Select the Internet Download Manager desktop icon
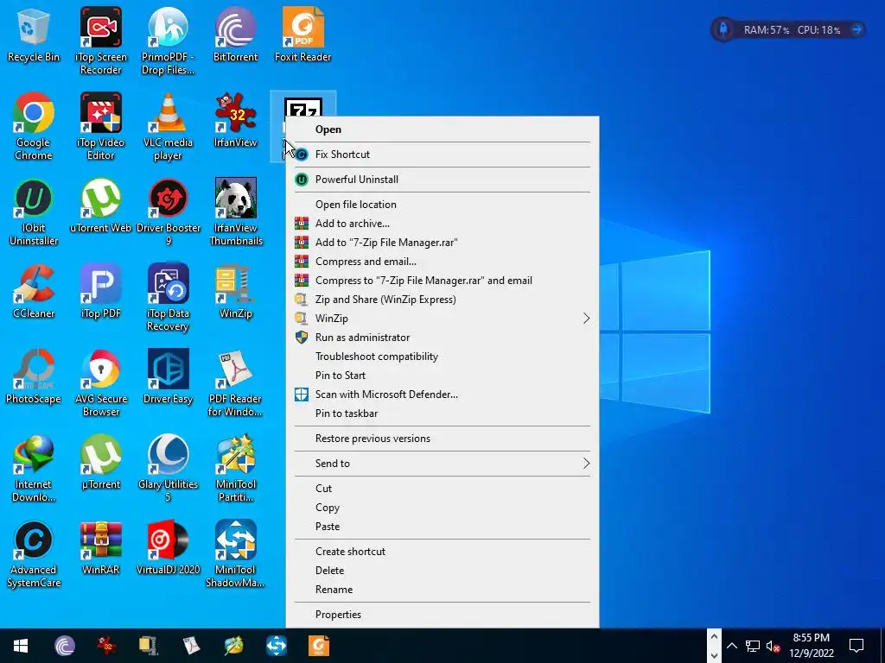The image size is (885, 663). 34,469
